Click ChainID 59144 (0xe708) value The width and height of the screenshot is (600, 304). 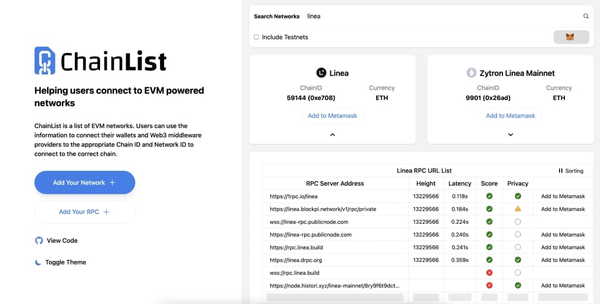point(311,98)
